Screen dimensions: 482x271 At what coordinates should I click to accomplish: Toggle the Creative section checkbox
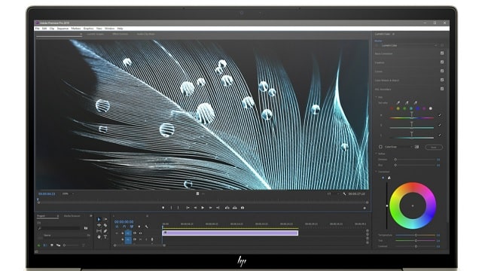tap(442, 62)
